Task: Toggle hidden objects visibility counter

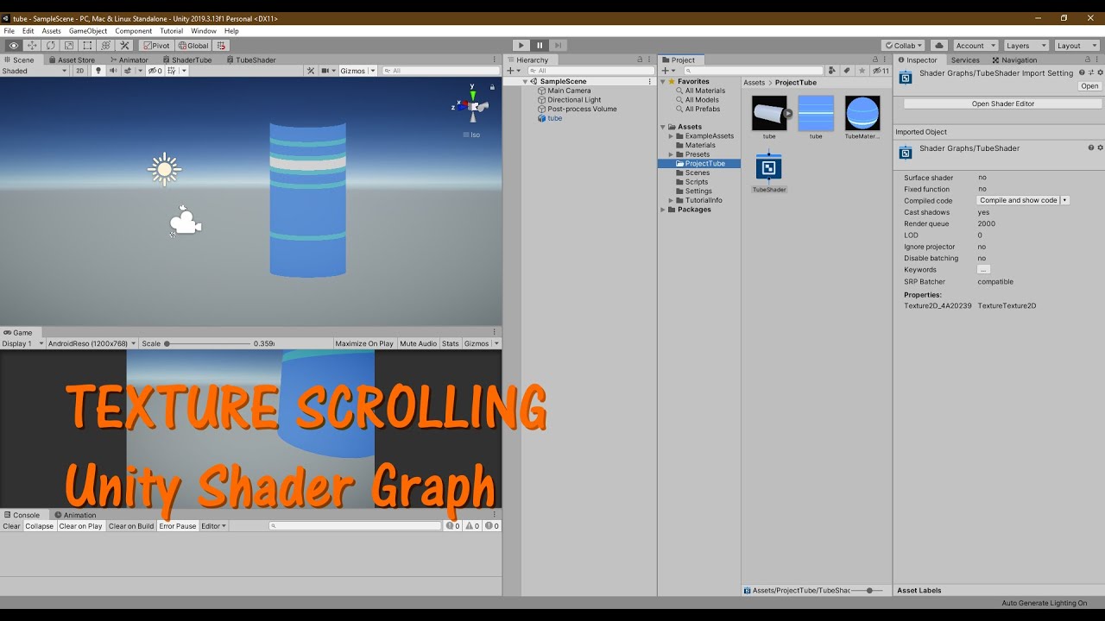Action: (x=155, y=71)
